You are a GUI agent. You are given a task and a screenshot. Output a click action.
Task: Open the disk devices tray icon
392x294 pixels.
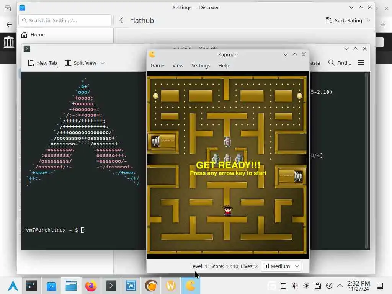pyautogui.click(x=318, y=286)
